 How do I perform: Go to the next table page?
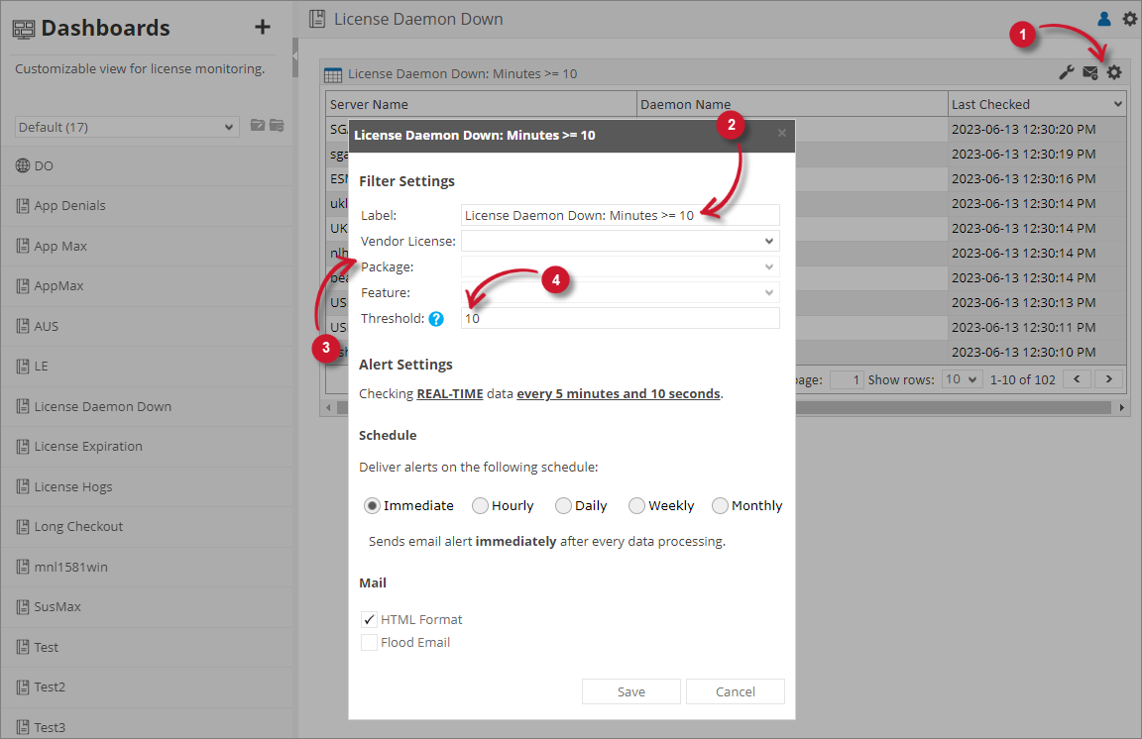(x=1109, y=379)
